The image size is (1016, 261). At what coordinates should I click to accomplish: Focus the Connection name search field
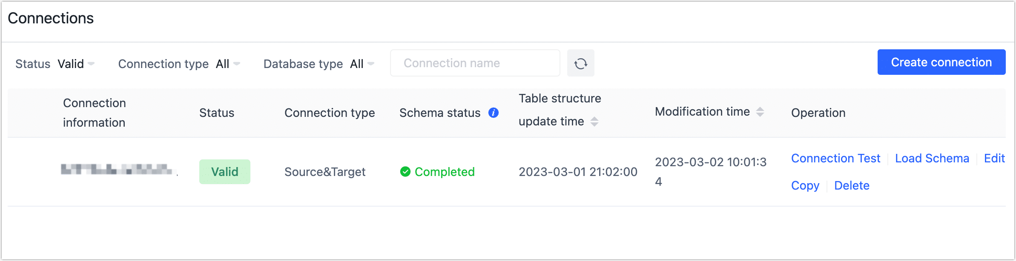pyautogui.click(x=475, y=63)
